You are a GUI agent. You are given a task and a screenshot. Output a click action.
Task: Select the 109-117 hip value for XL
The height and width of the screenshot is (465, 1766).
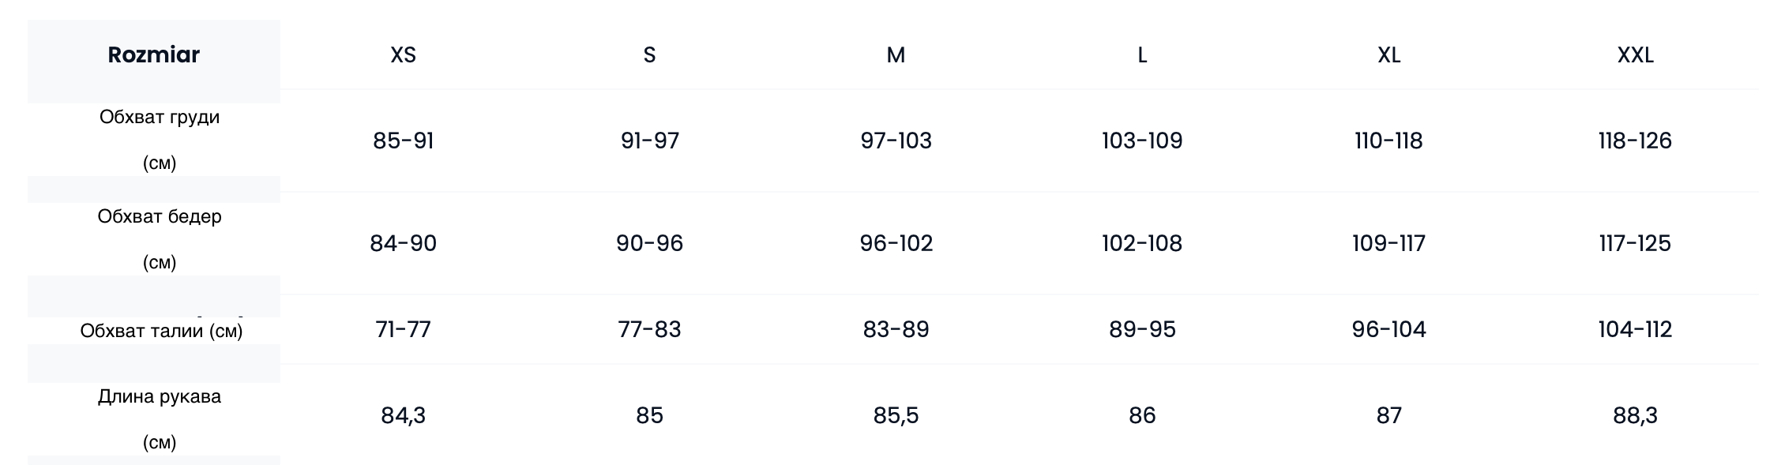coord(1388,243)
